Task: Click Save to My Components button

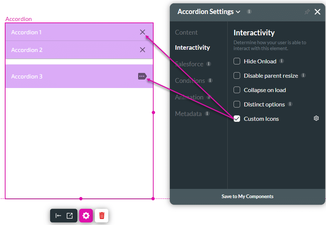Action: [247, 196]
